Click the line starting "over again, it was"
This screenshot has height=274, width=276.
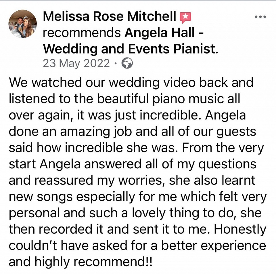pyautogui.click(x=127, y=115)
